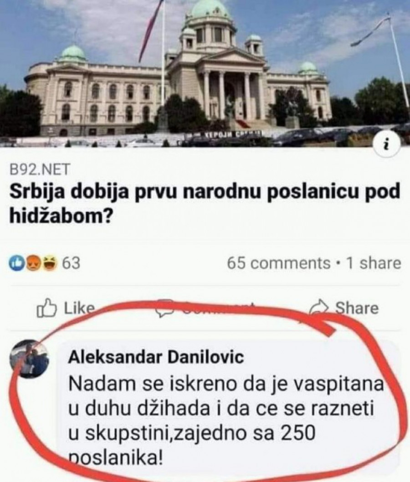Select the comment text starting 'Nadam se iskreno'
This screenshot has width=410, height=482.
[226, 421]
